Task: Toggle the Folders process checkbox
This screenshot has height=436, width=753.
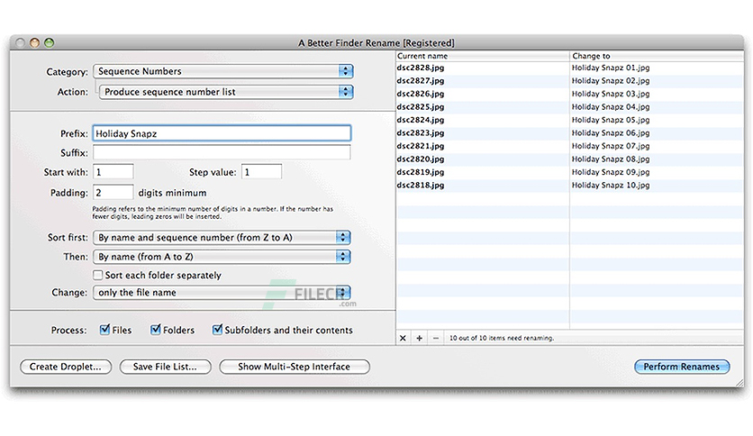Action: point(156,330)
